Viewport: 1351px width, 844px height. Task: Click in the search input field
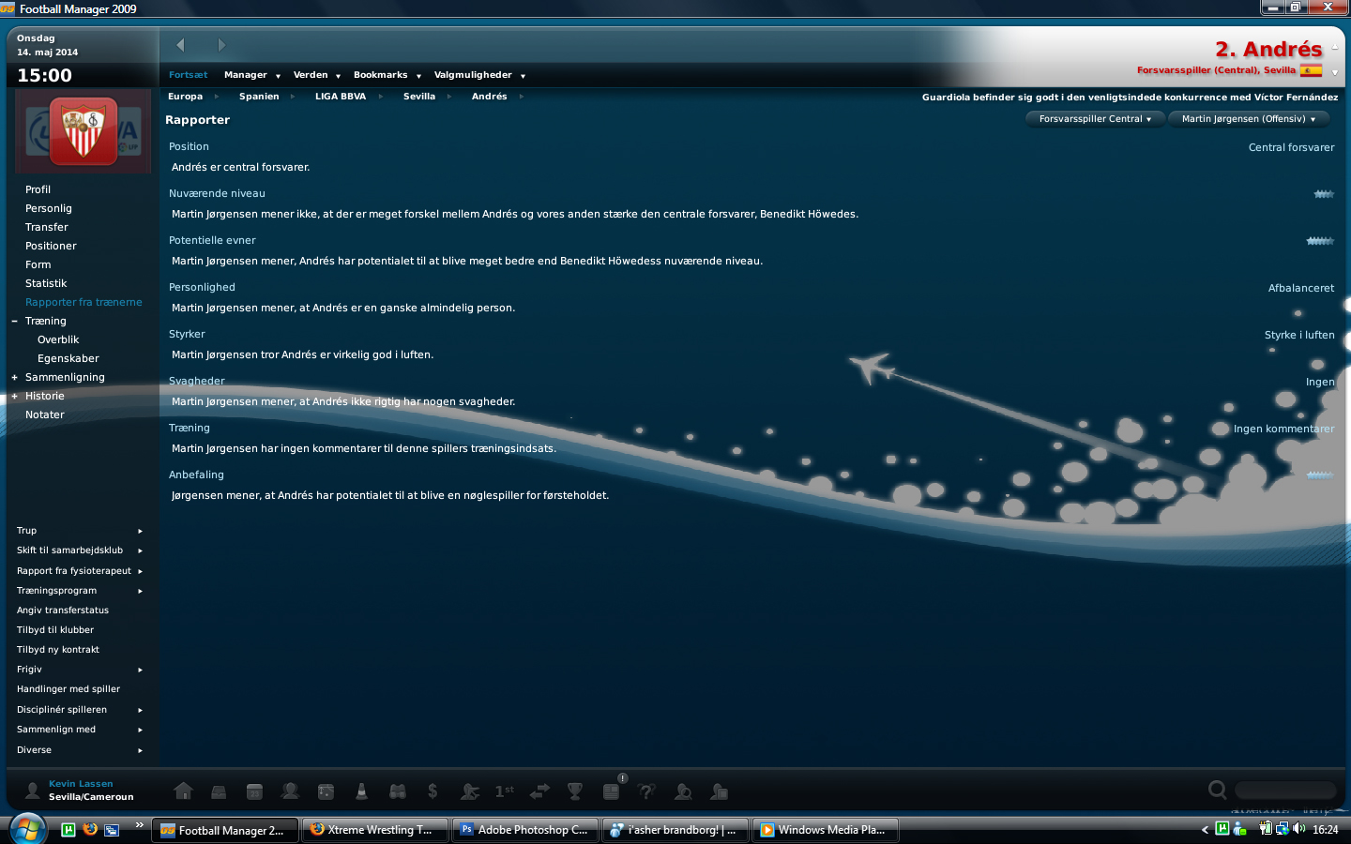[x=1285, y=791]
